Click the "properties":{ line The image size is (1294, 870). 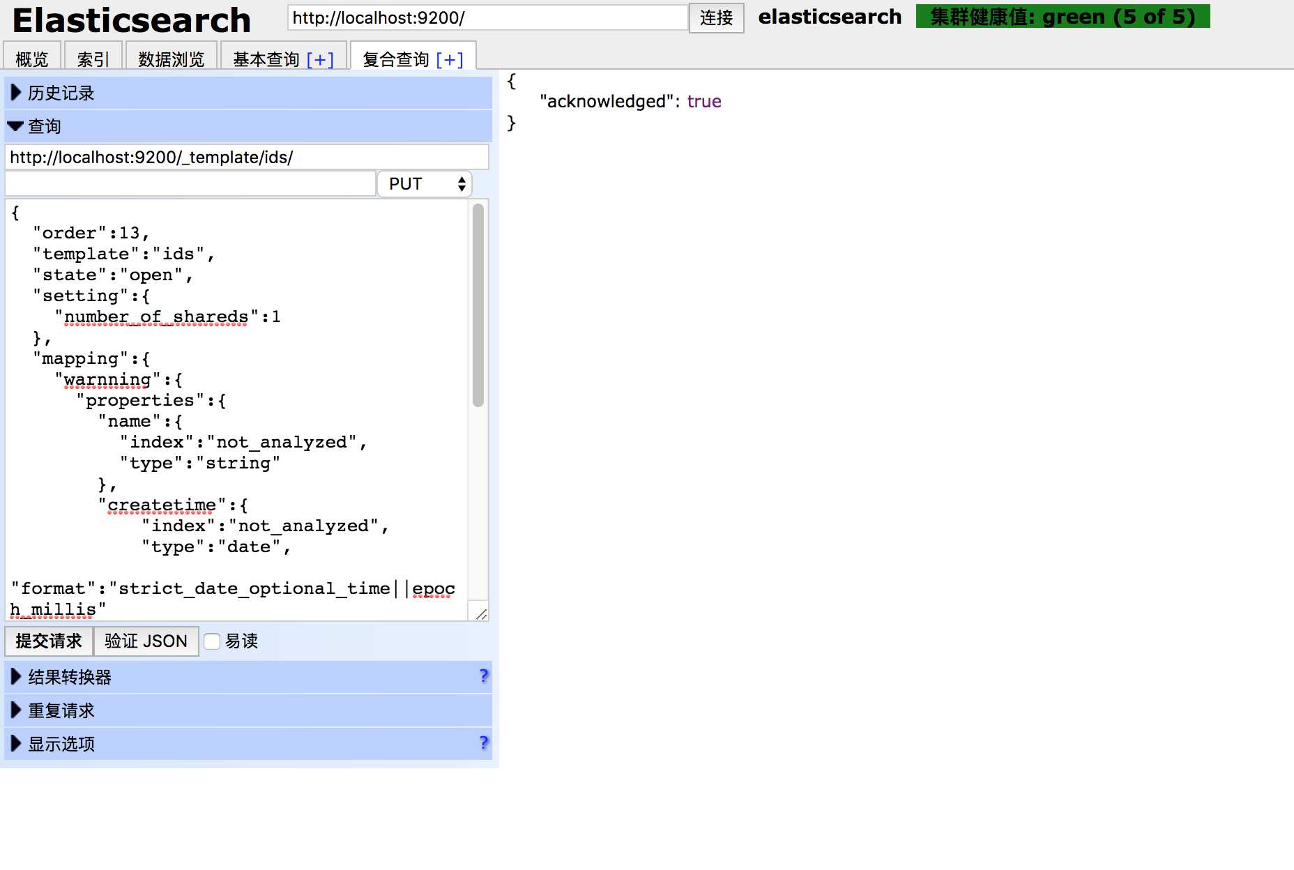pos(151,401)
